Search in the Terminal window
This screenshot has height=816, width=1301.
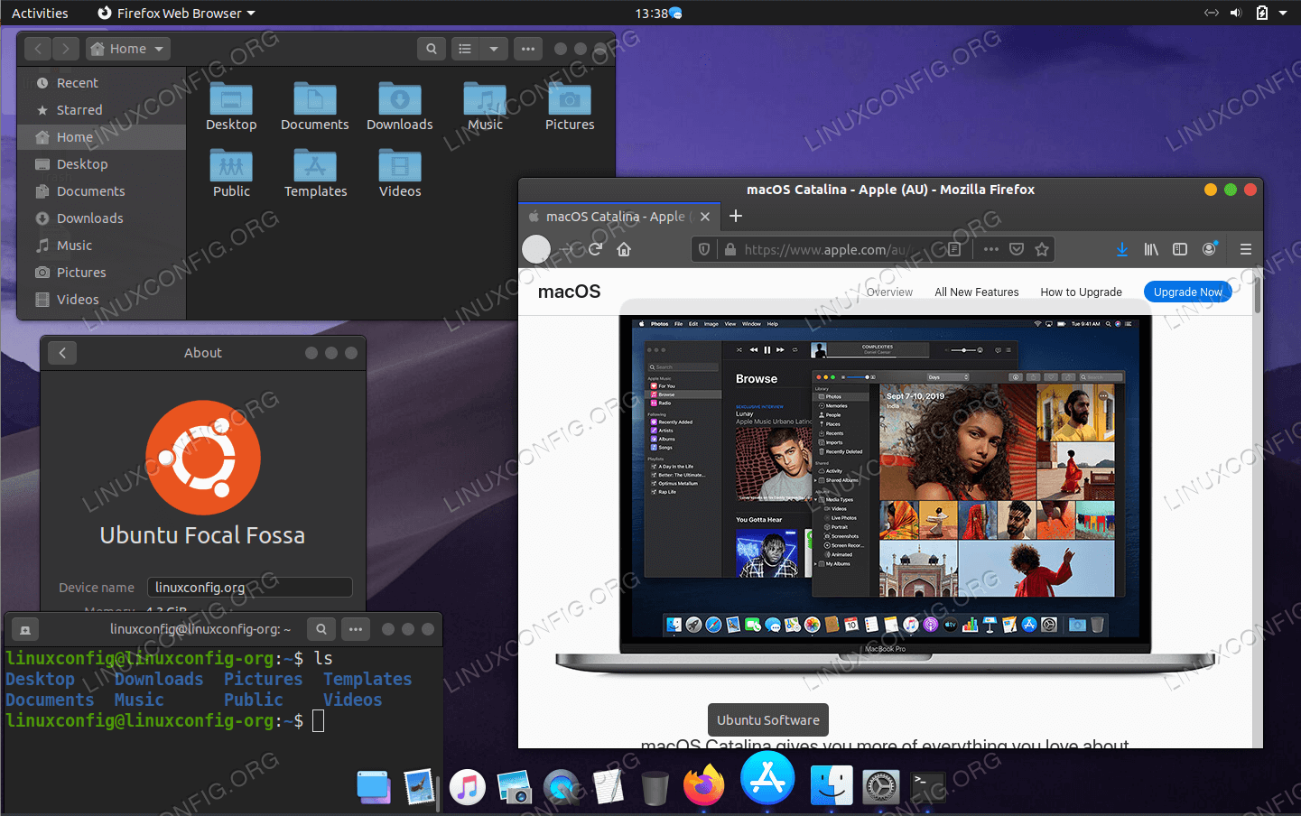click(321, 629)
